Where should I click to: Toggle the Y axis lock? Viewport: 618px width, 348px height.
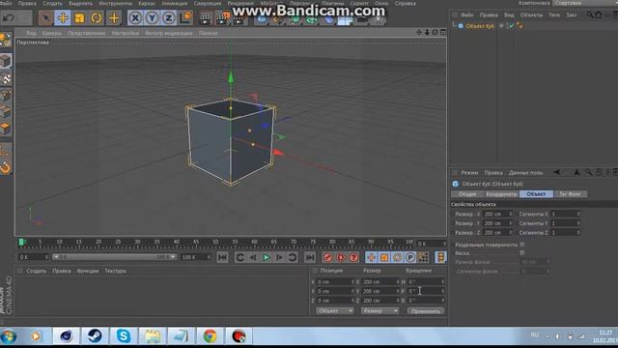[x=152, y=18]
